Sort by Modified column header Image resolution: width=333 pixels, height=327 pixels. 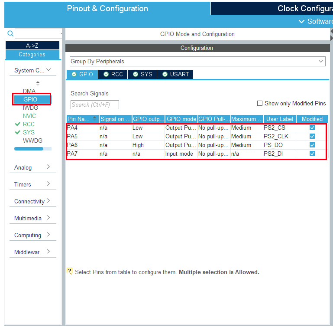312,119
